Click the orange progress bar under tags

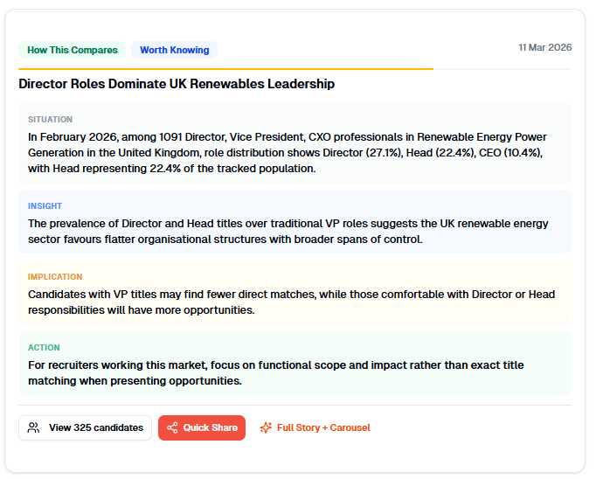tap(225, 68)
